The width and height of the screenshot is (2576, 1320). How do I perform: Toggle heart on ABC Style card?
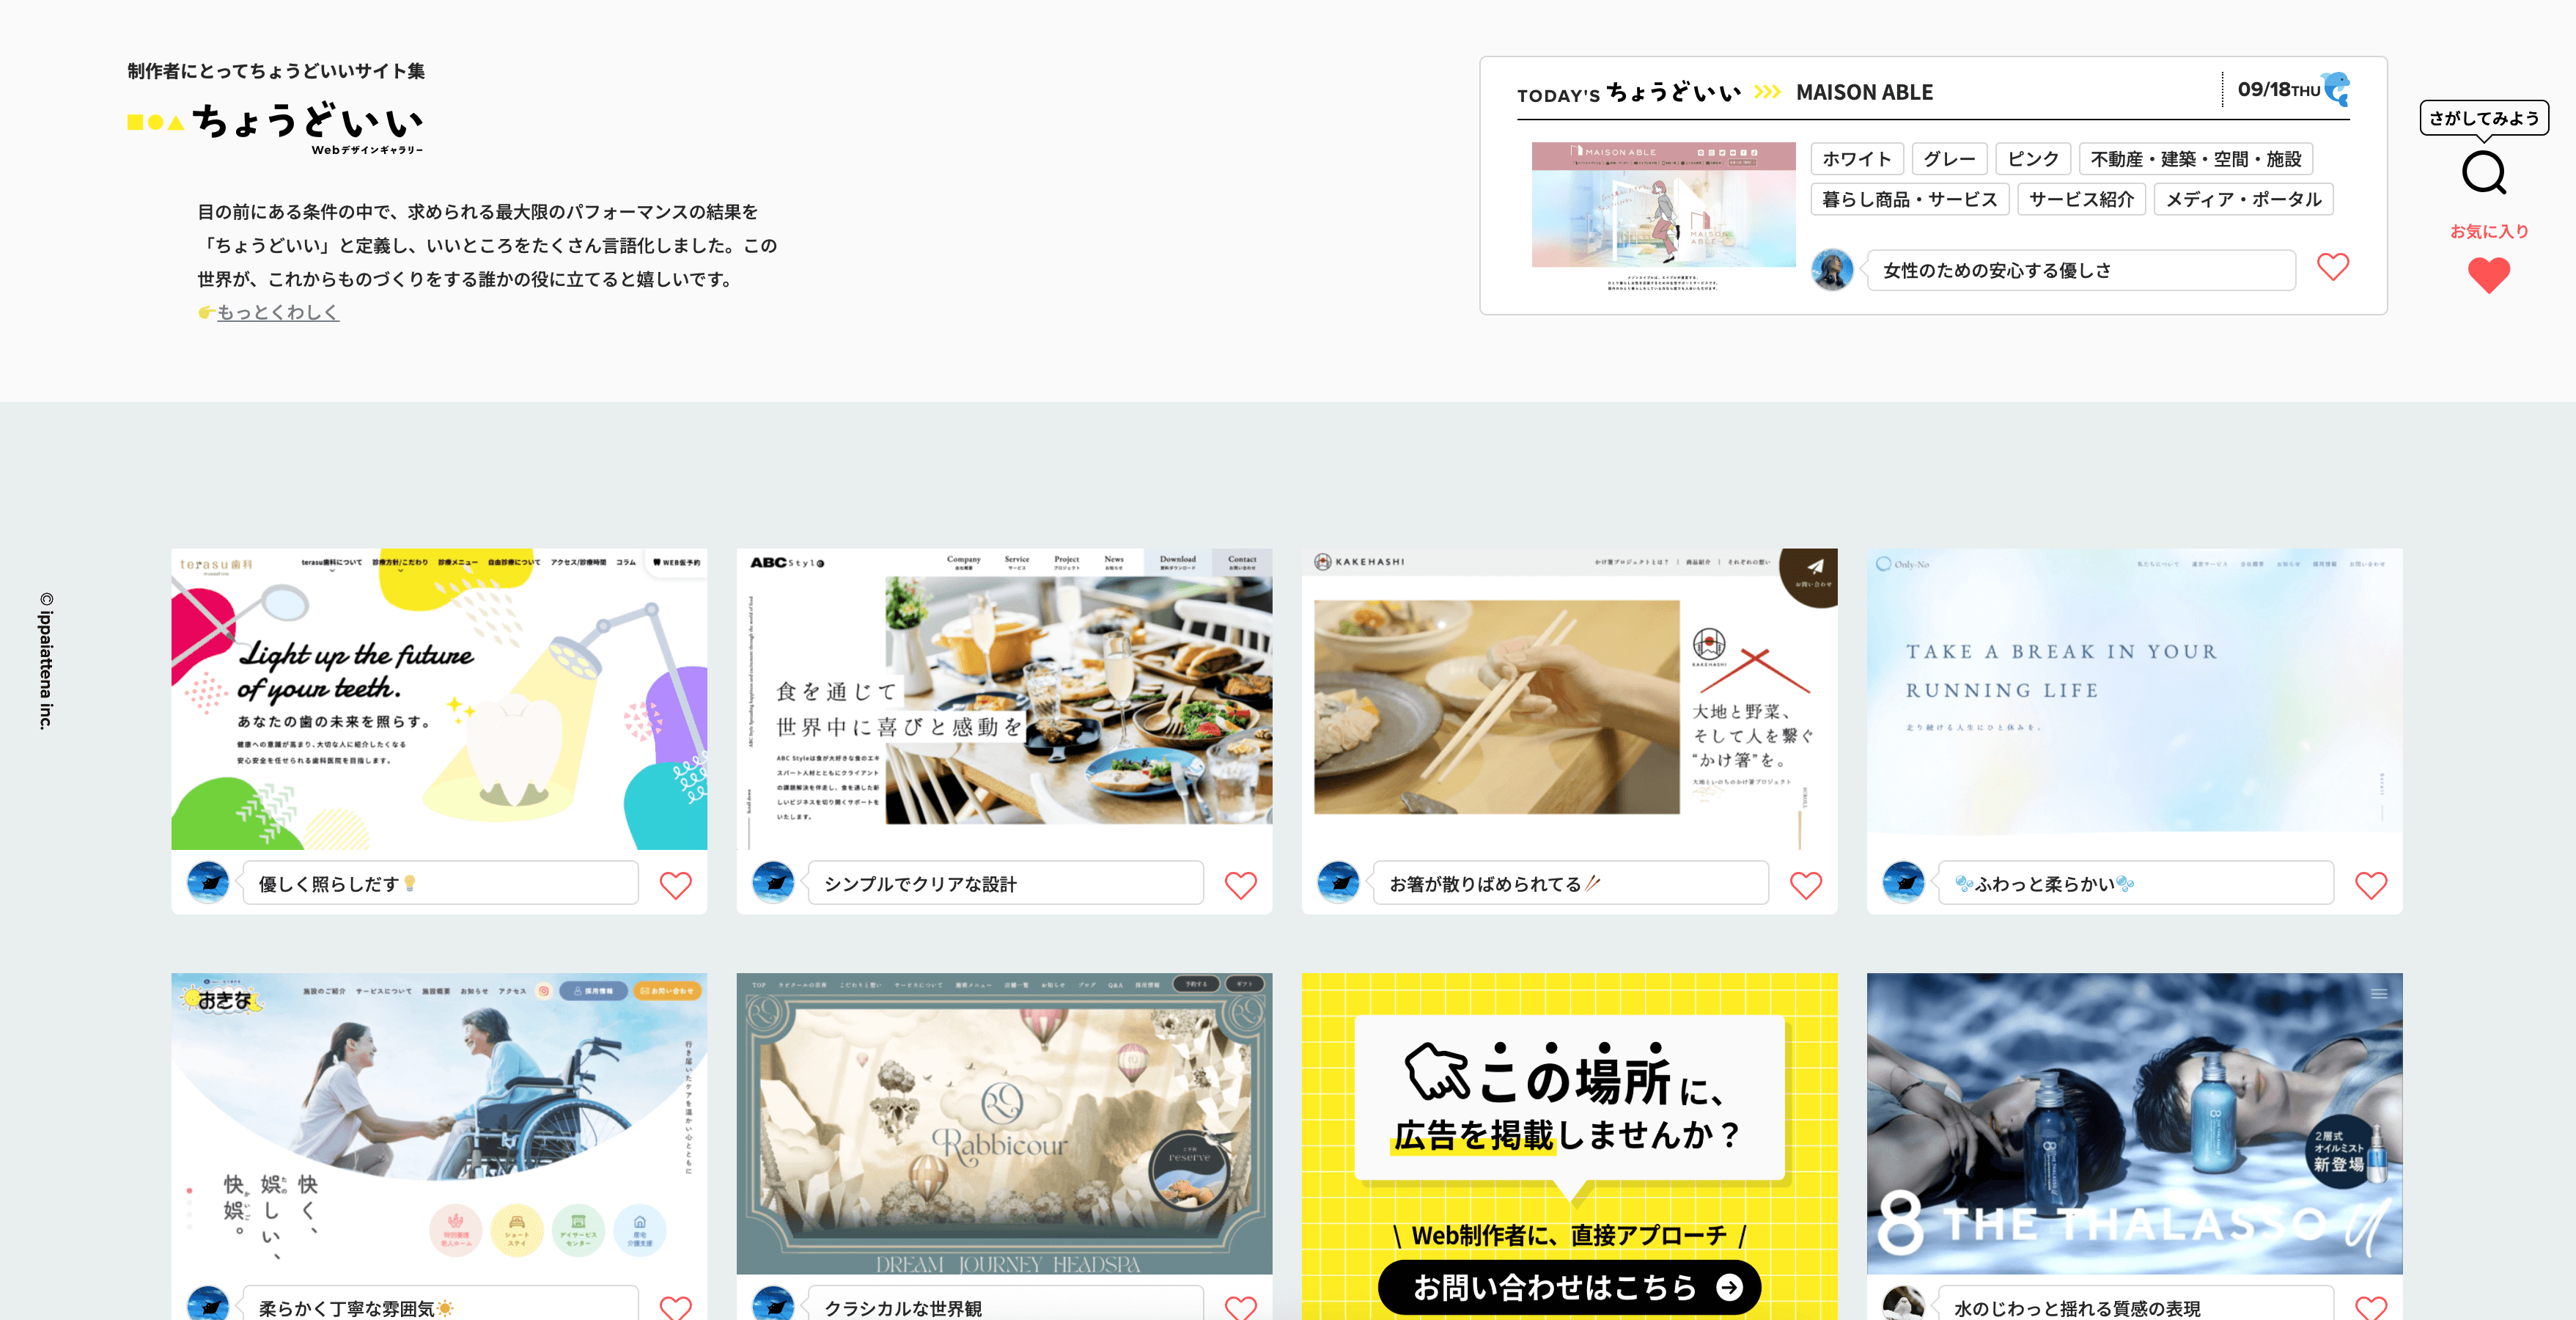coord(1240,885)
